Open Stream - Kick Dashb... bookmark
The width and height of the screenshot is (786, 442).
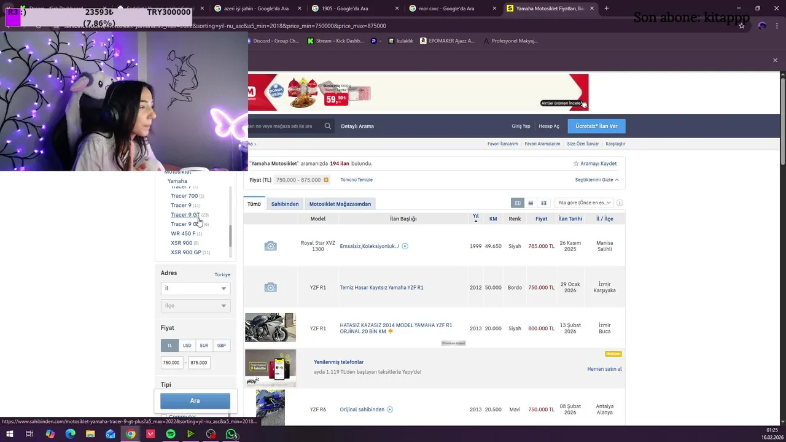click(335, 41)
